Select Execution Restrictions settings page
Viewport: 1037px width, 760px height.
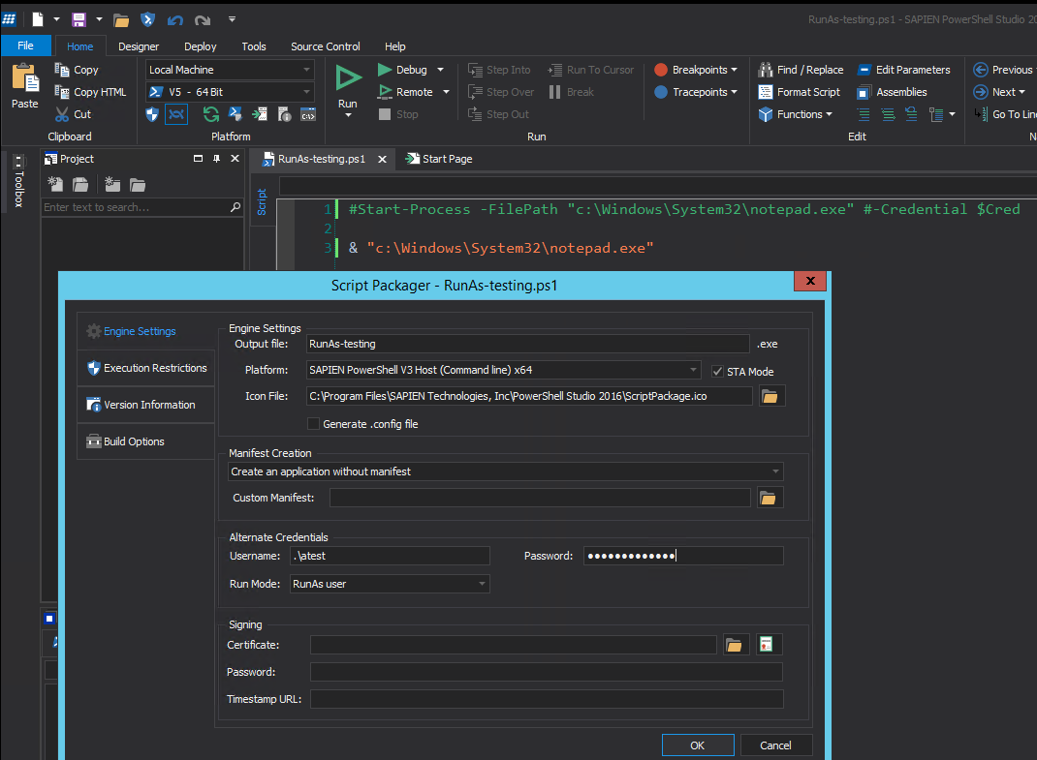click(146, 368)
